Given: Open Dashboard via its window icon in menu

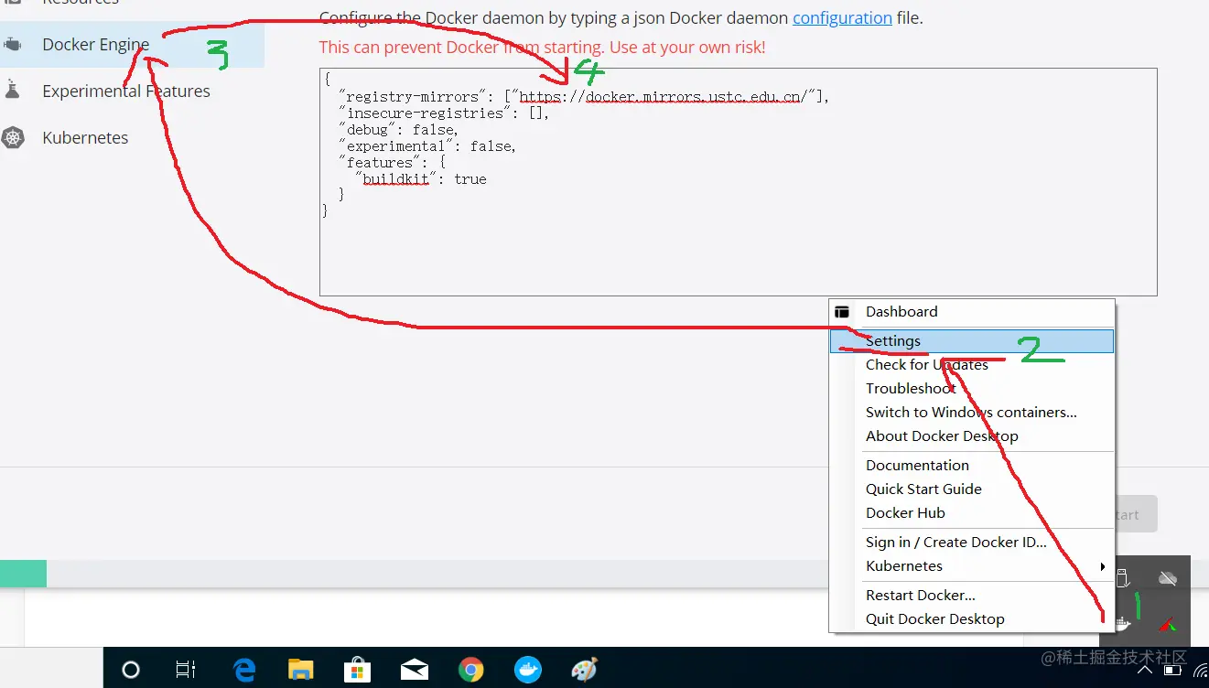Looking at the screenshot, I should click(x=842, y=312).
